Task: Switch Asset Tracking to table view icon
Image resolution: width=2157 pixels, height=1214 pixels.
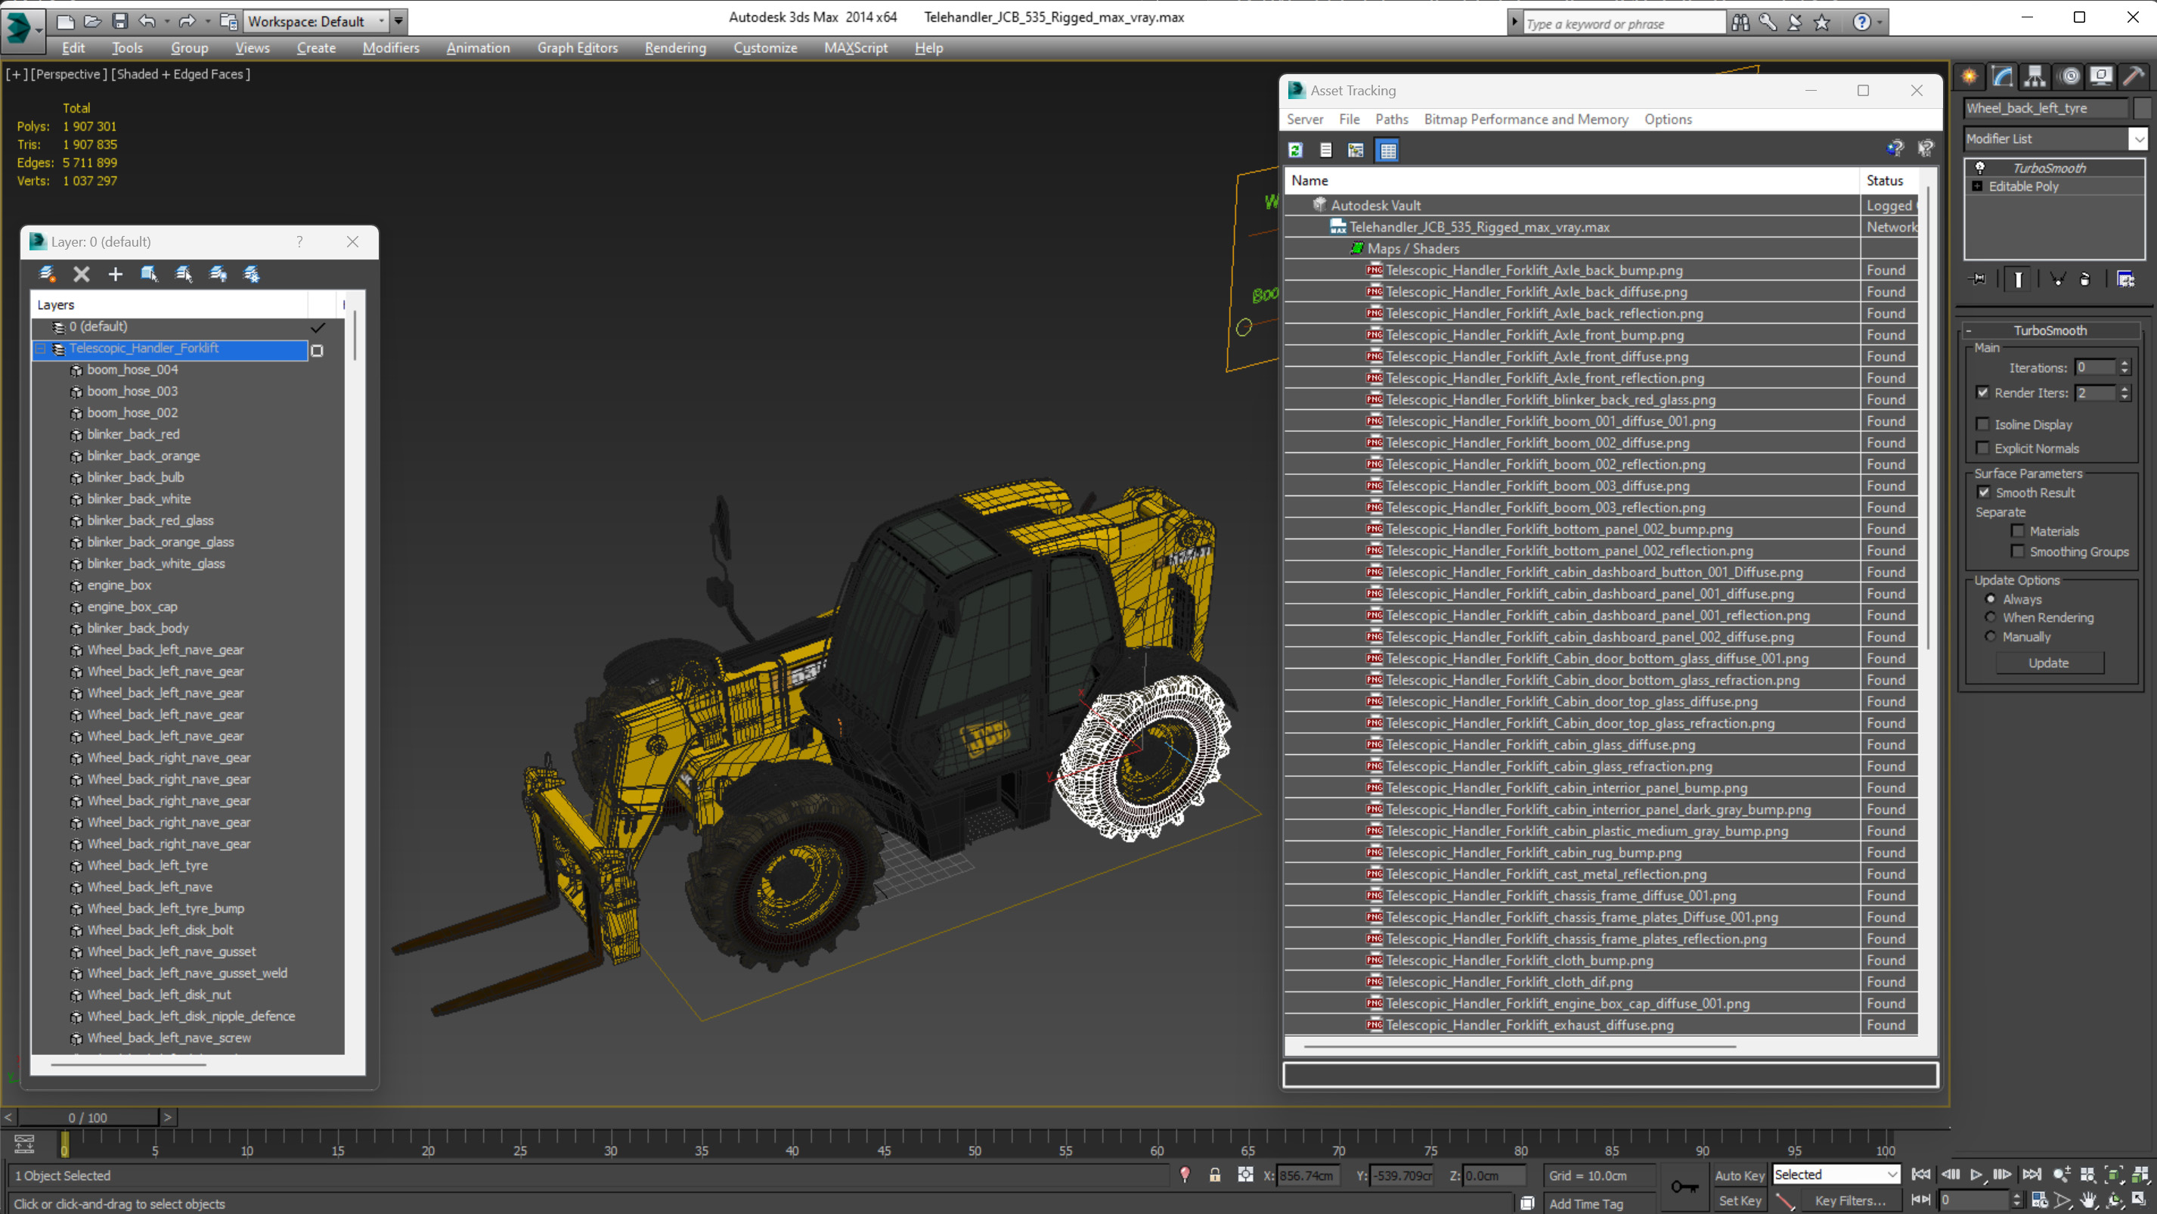Action: click(x=1387, y=150)
